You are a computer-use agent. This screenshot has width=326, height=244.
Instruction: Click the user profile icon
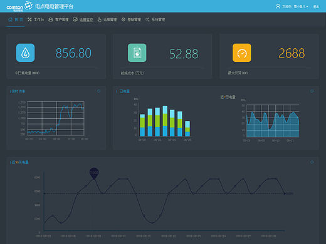(278, 6)
